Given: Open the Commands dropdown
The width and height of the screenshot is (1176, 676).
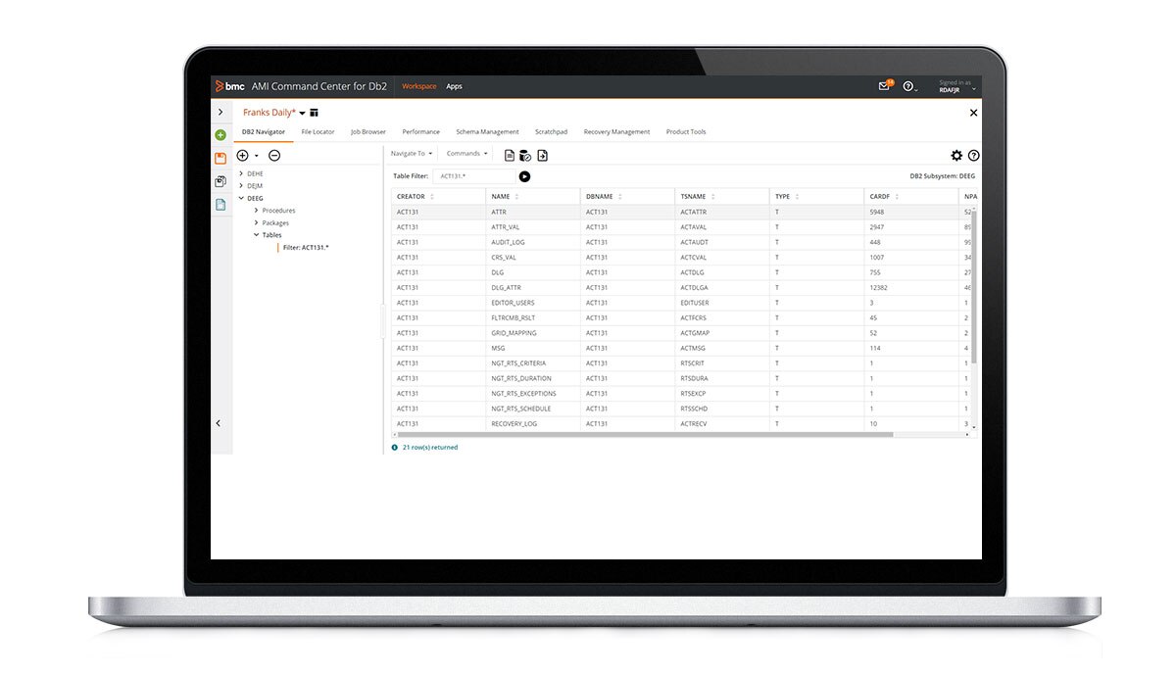Looking at the screenshot, I should tap(467, 154).
